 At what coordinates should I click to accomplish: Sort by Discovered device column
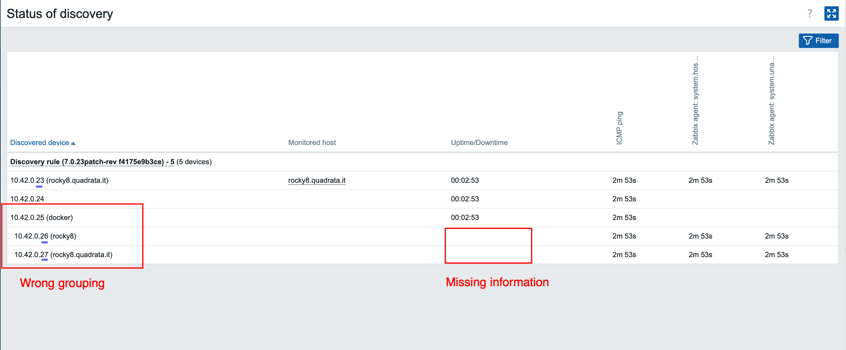coord(39,143)
